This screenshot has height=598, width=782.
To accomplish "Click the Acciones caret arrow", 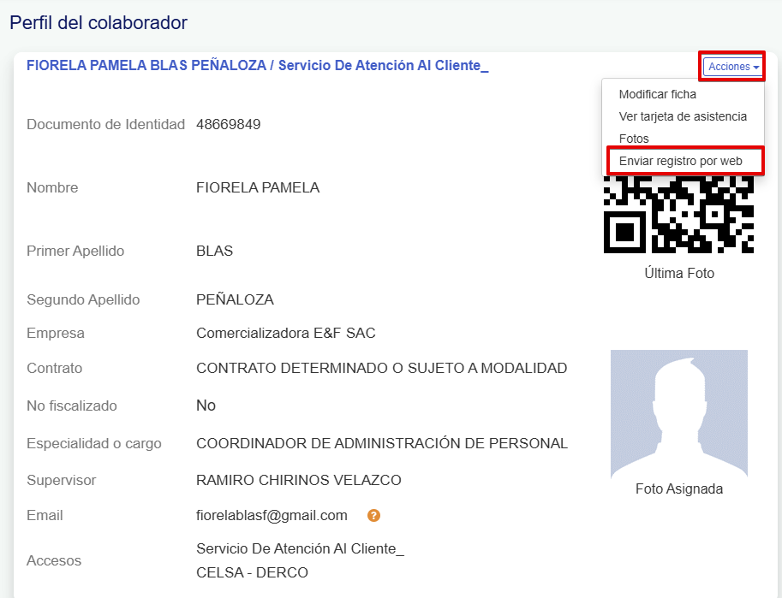I will 756,67.
